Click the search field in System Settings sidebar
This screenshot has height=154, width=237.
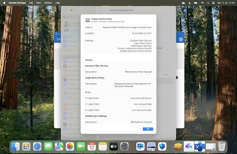pyautogui.click(x=71, y=17)
